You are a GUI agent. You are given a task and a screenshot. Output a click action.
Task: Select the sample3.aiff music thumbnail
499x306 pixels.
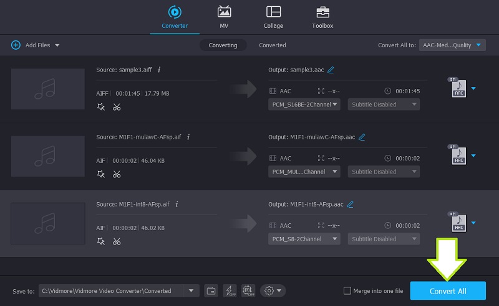[x=48, y=88]
